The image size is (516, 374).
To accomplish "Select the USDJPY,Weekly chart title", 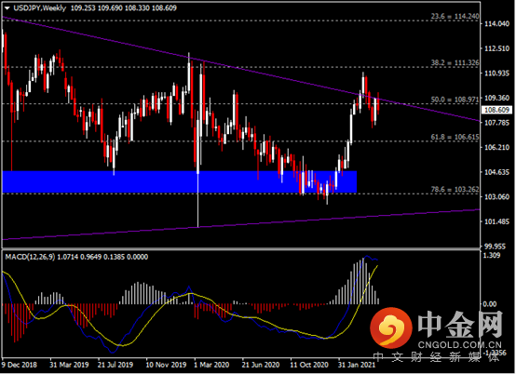I will tap(39, 7).
